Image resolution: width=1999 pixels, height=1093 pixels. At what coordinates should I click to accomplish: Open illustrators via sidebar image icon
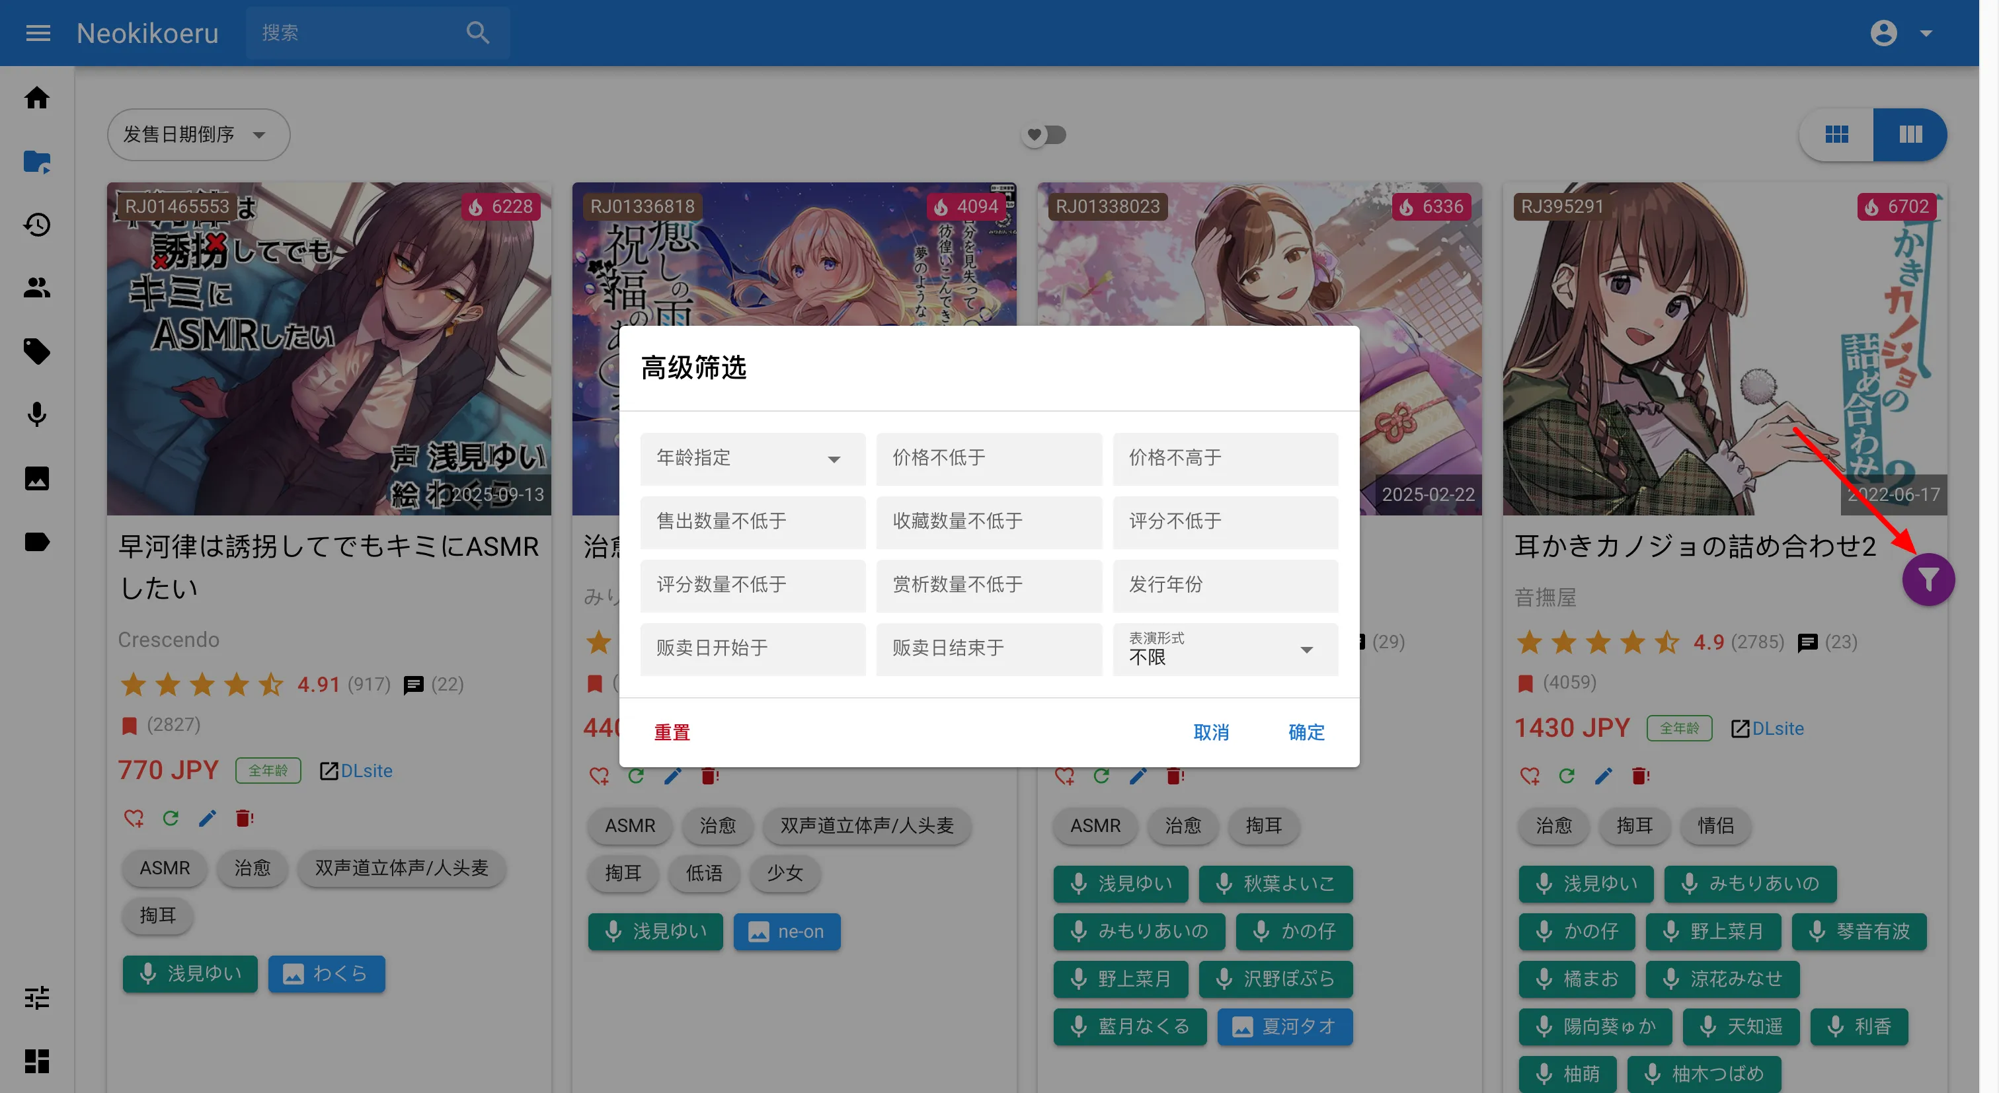36,478
